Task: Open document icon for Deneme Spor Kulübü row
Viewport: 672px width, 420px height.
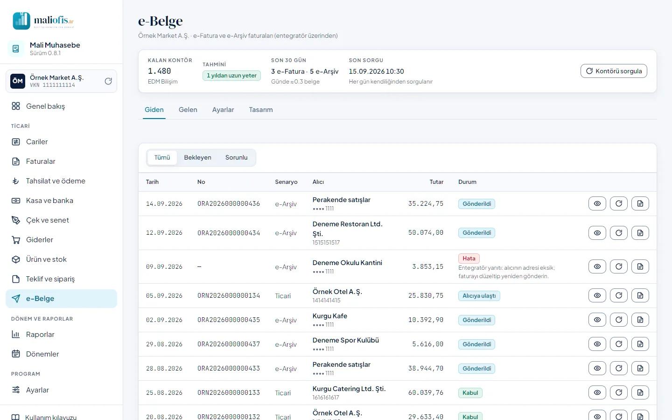Action: (640, 344)
